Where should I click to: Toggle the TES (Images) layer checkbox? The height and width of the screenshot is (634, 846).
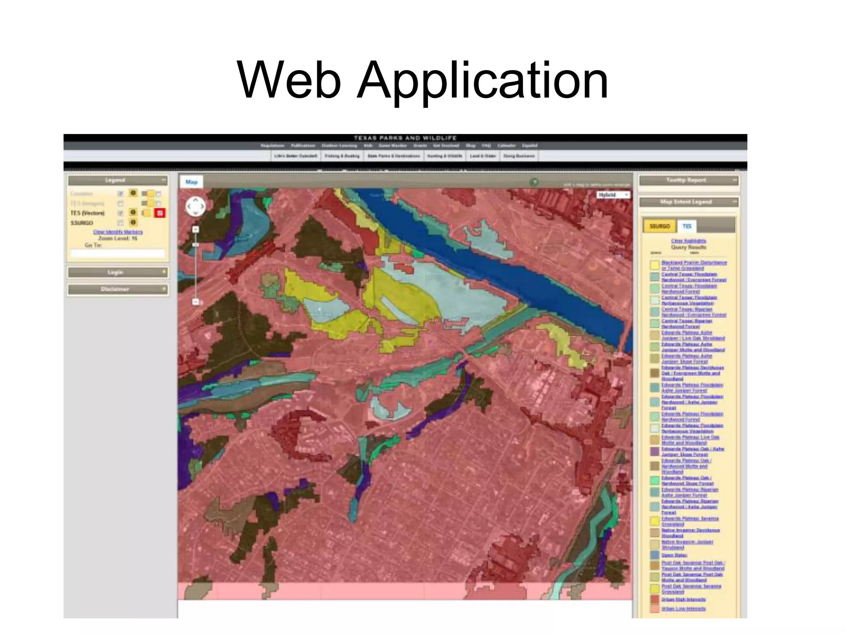120,203
